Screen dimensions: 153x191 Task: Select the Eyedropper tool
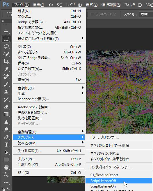pyautogui.click(x=6, y=69)
